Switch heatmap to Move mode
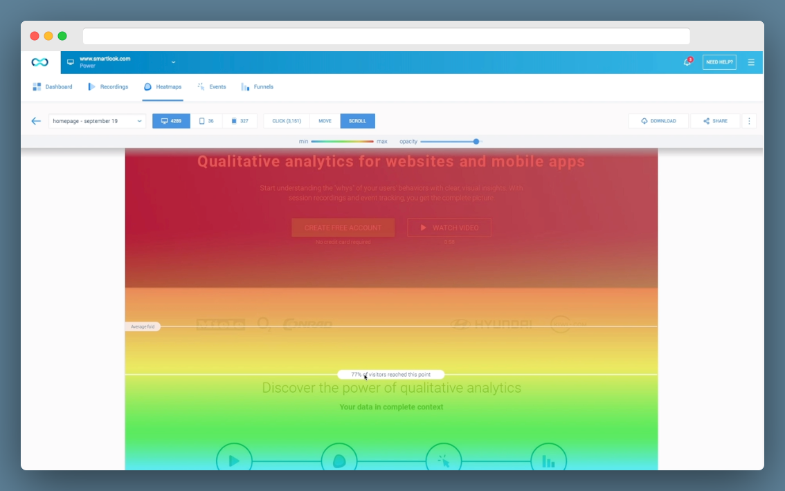The height and width of the screenshot is (491, 785). (x=325, y=121)
